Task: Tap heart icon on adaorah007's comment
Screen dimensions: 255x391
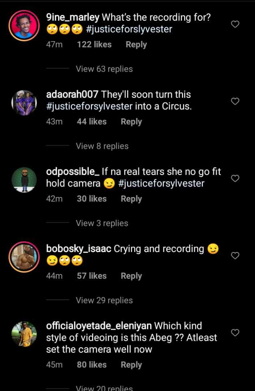Action: pos(235,101)
